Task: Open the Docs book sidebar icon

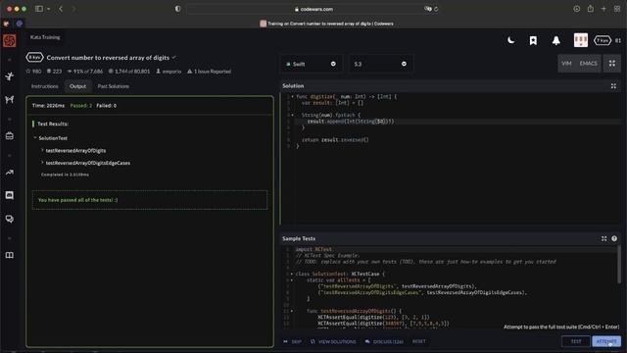Action: [x=10, y=255]
